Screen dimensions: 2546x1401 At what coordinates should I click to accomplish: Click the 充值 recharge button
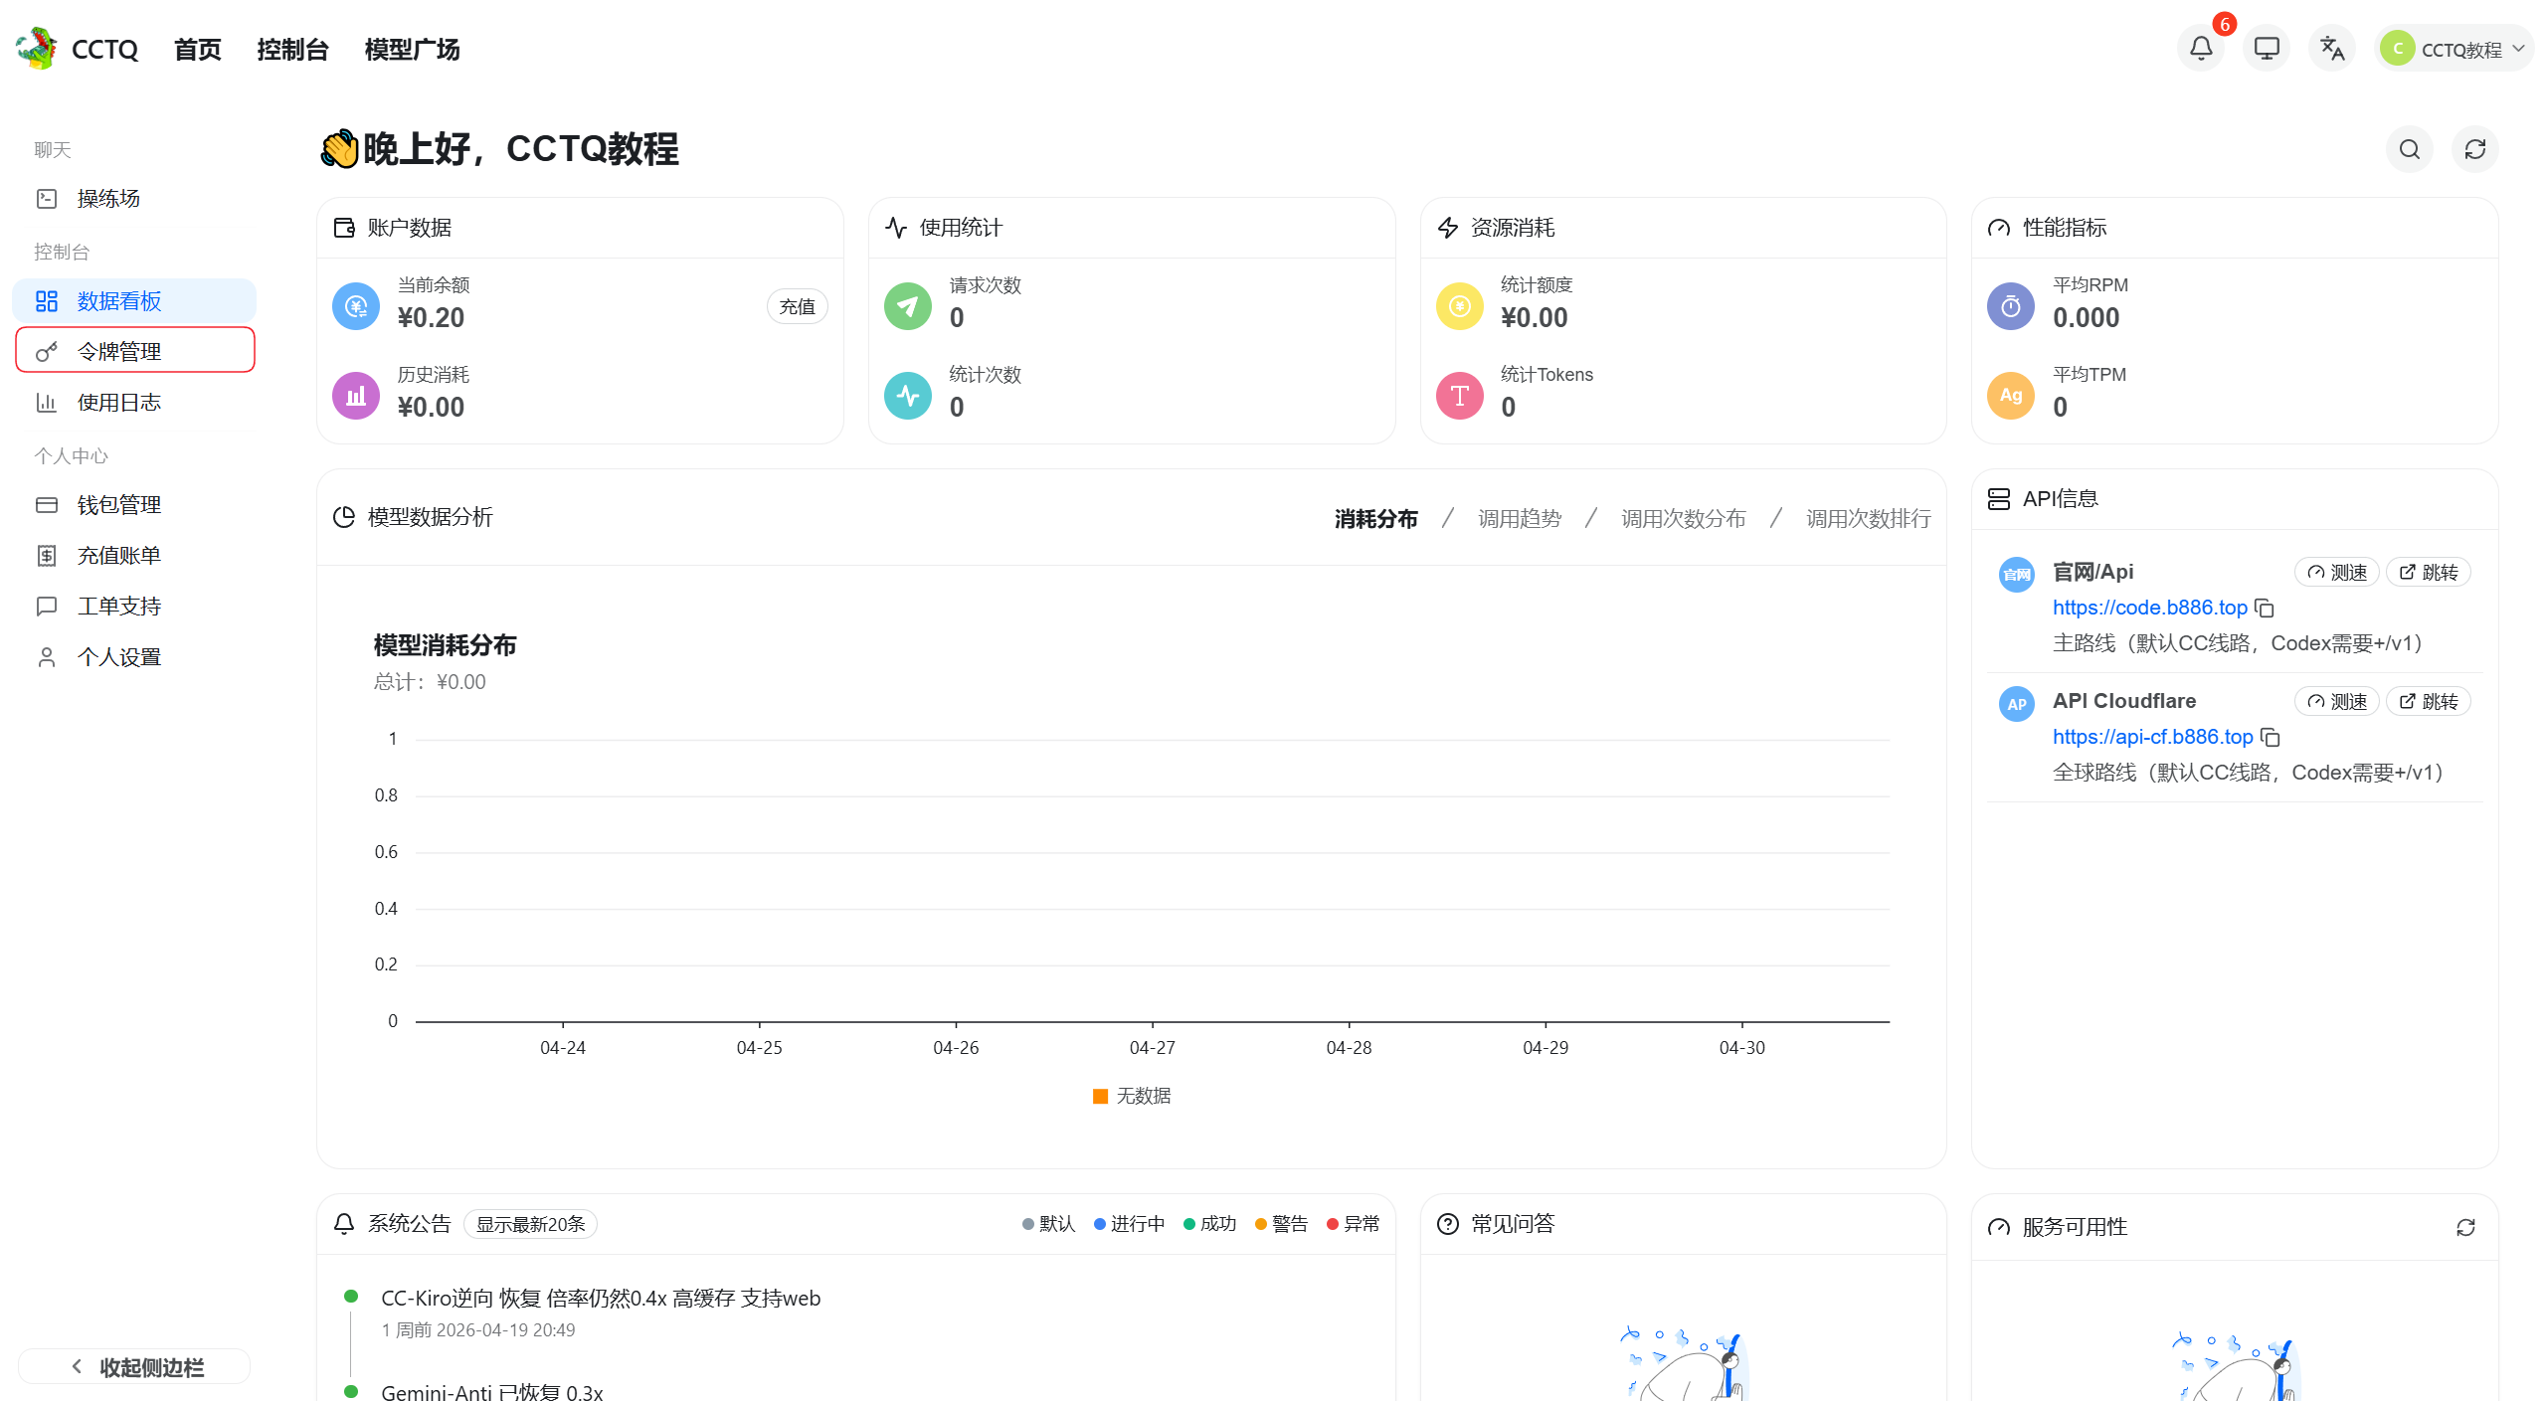797,306
